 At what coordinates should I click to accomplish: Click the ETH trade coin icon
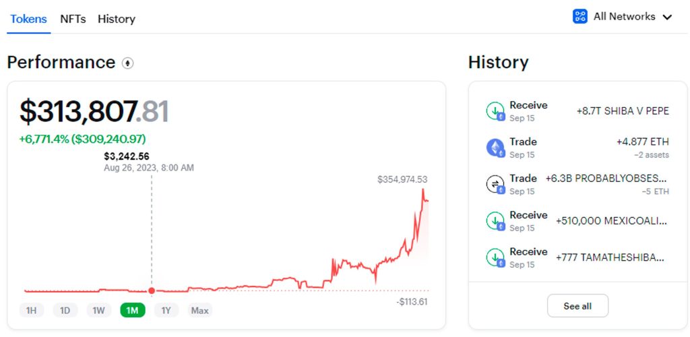pyautogui.click(x=495, y=148)
